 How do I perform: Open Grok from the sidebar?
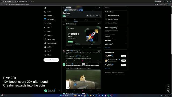click(48, 31)
